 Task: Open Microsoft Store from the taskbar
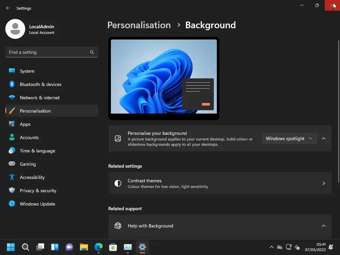click(x=113, y=247)
